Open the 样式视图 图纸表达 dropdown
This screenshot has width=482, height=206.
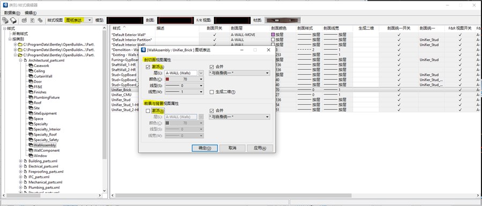(78, 20)
